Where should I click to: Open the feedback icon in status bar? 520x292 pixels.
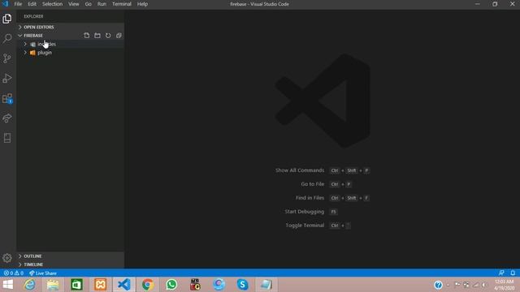click(x=501, y=273)
